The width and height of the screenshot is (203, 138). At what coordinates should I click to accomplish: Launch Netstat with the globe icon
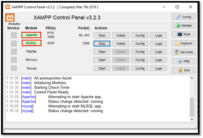[183, 26]
